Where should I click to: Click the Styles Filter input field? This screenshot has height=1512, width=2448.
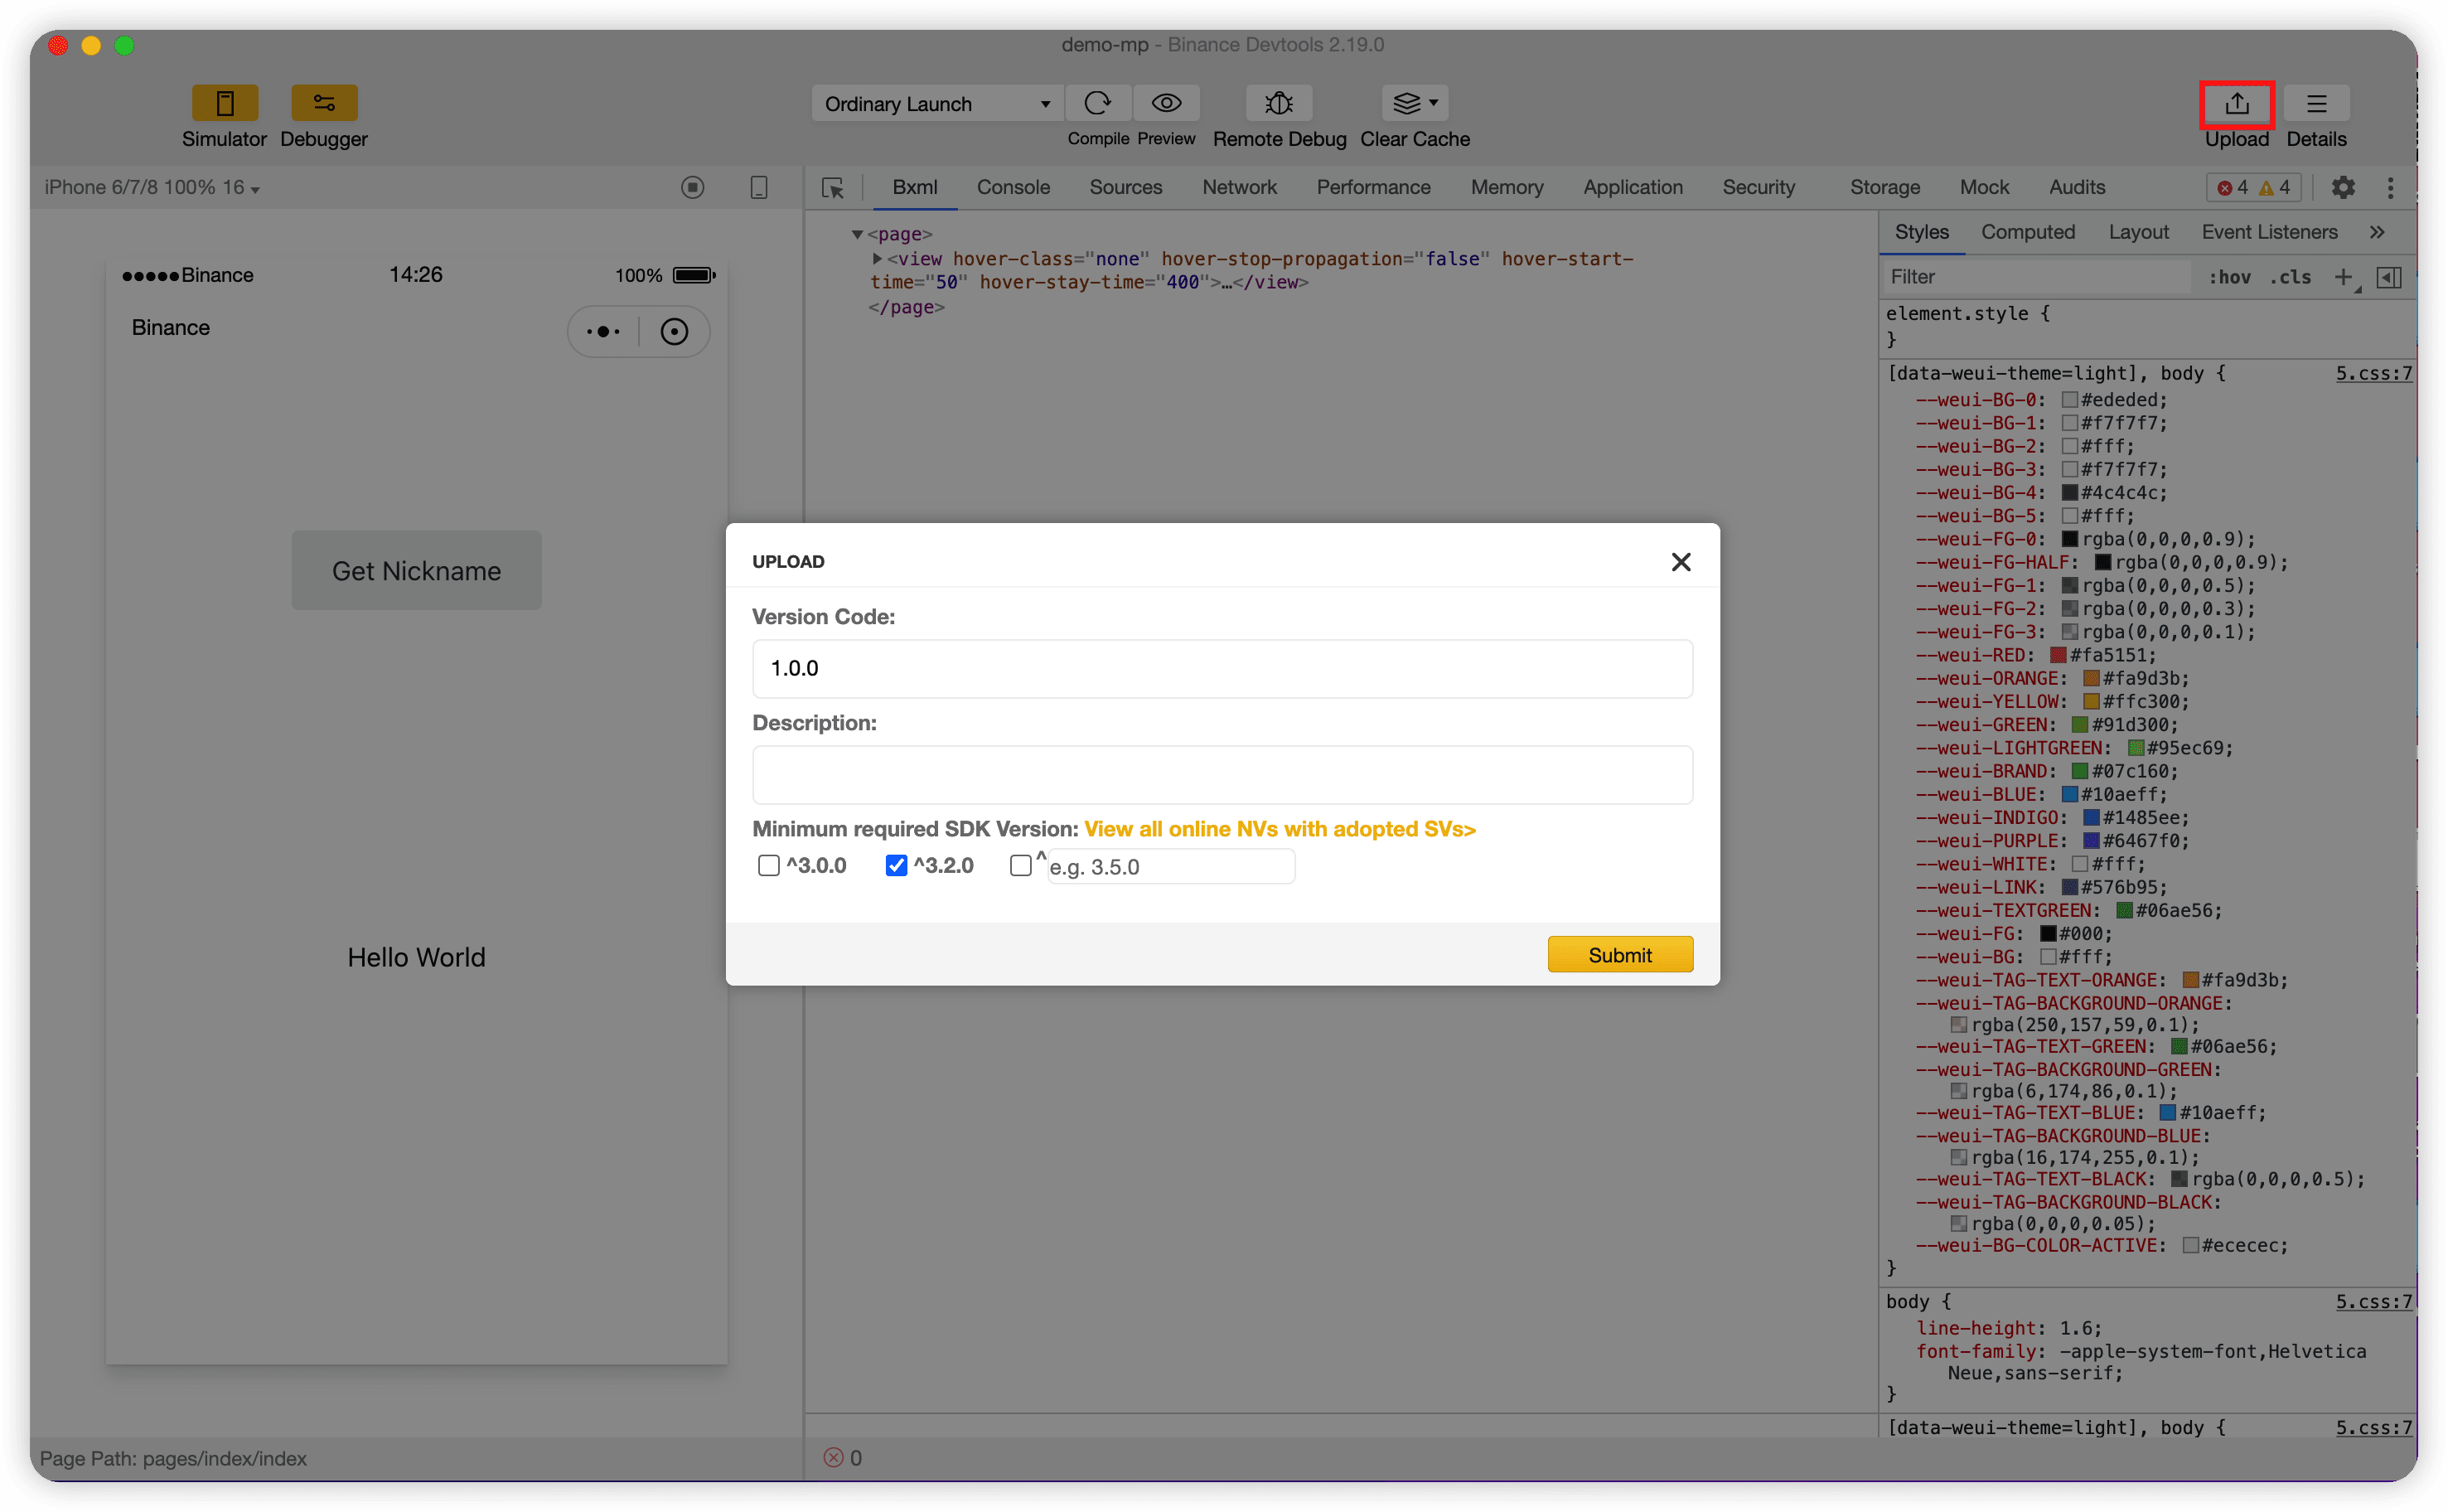point(2037,277)
